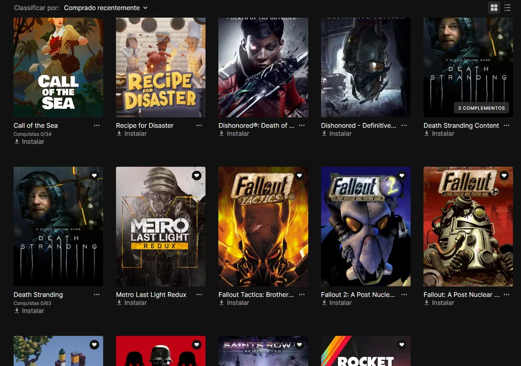521x366 pixels.
Task: Install Recipe for Disaster
Action: [x=132, y=134]
